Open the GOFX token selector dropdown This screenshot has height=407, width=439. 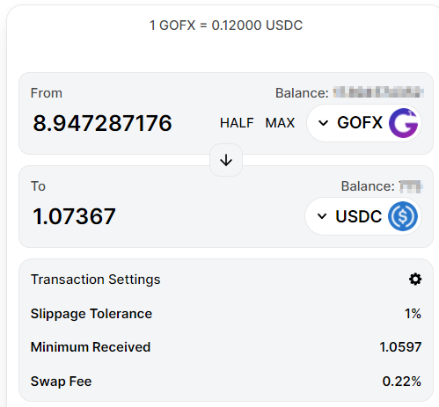tap(364, 123)
